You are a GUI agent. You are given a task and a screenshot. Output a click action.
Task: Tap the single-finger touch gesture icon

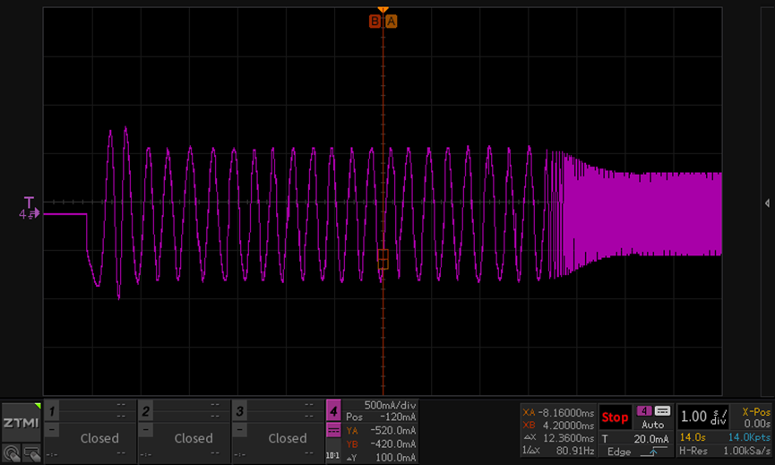point(11,453)
